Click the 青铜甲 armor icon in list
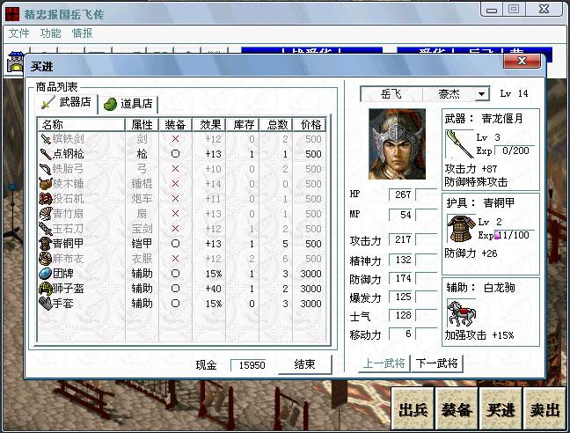Image resolution: width=570 pixels, height=433 pixels. click(46, 244)
